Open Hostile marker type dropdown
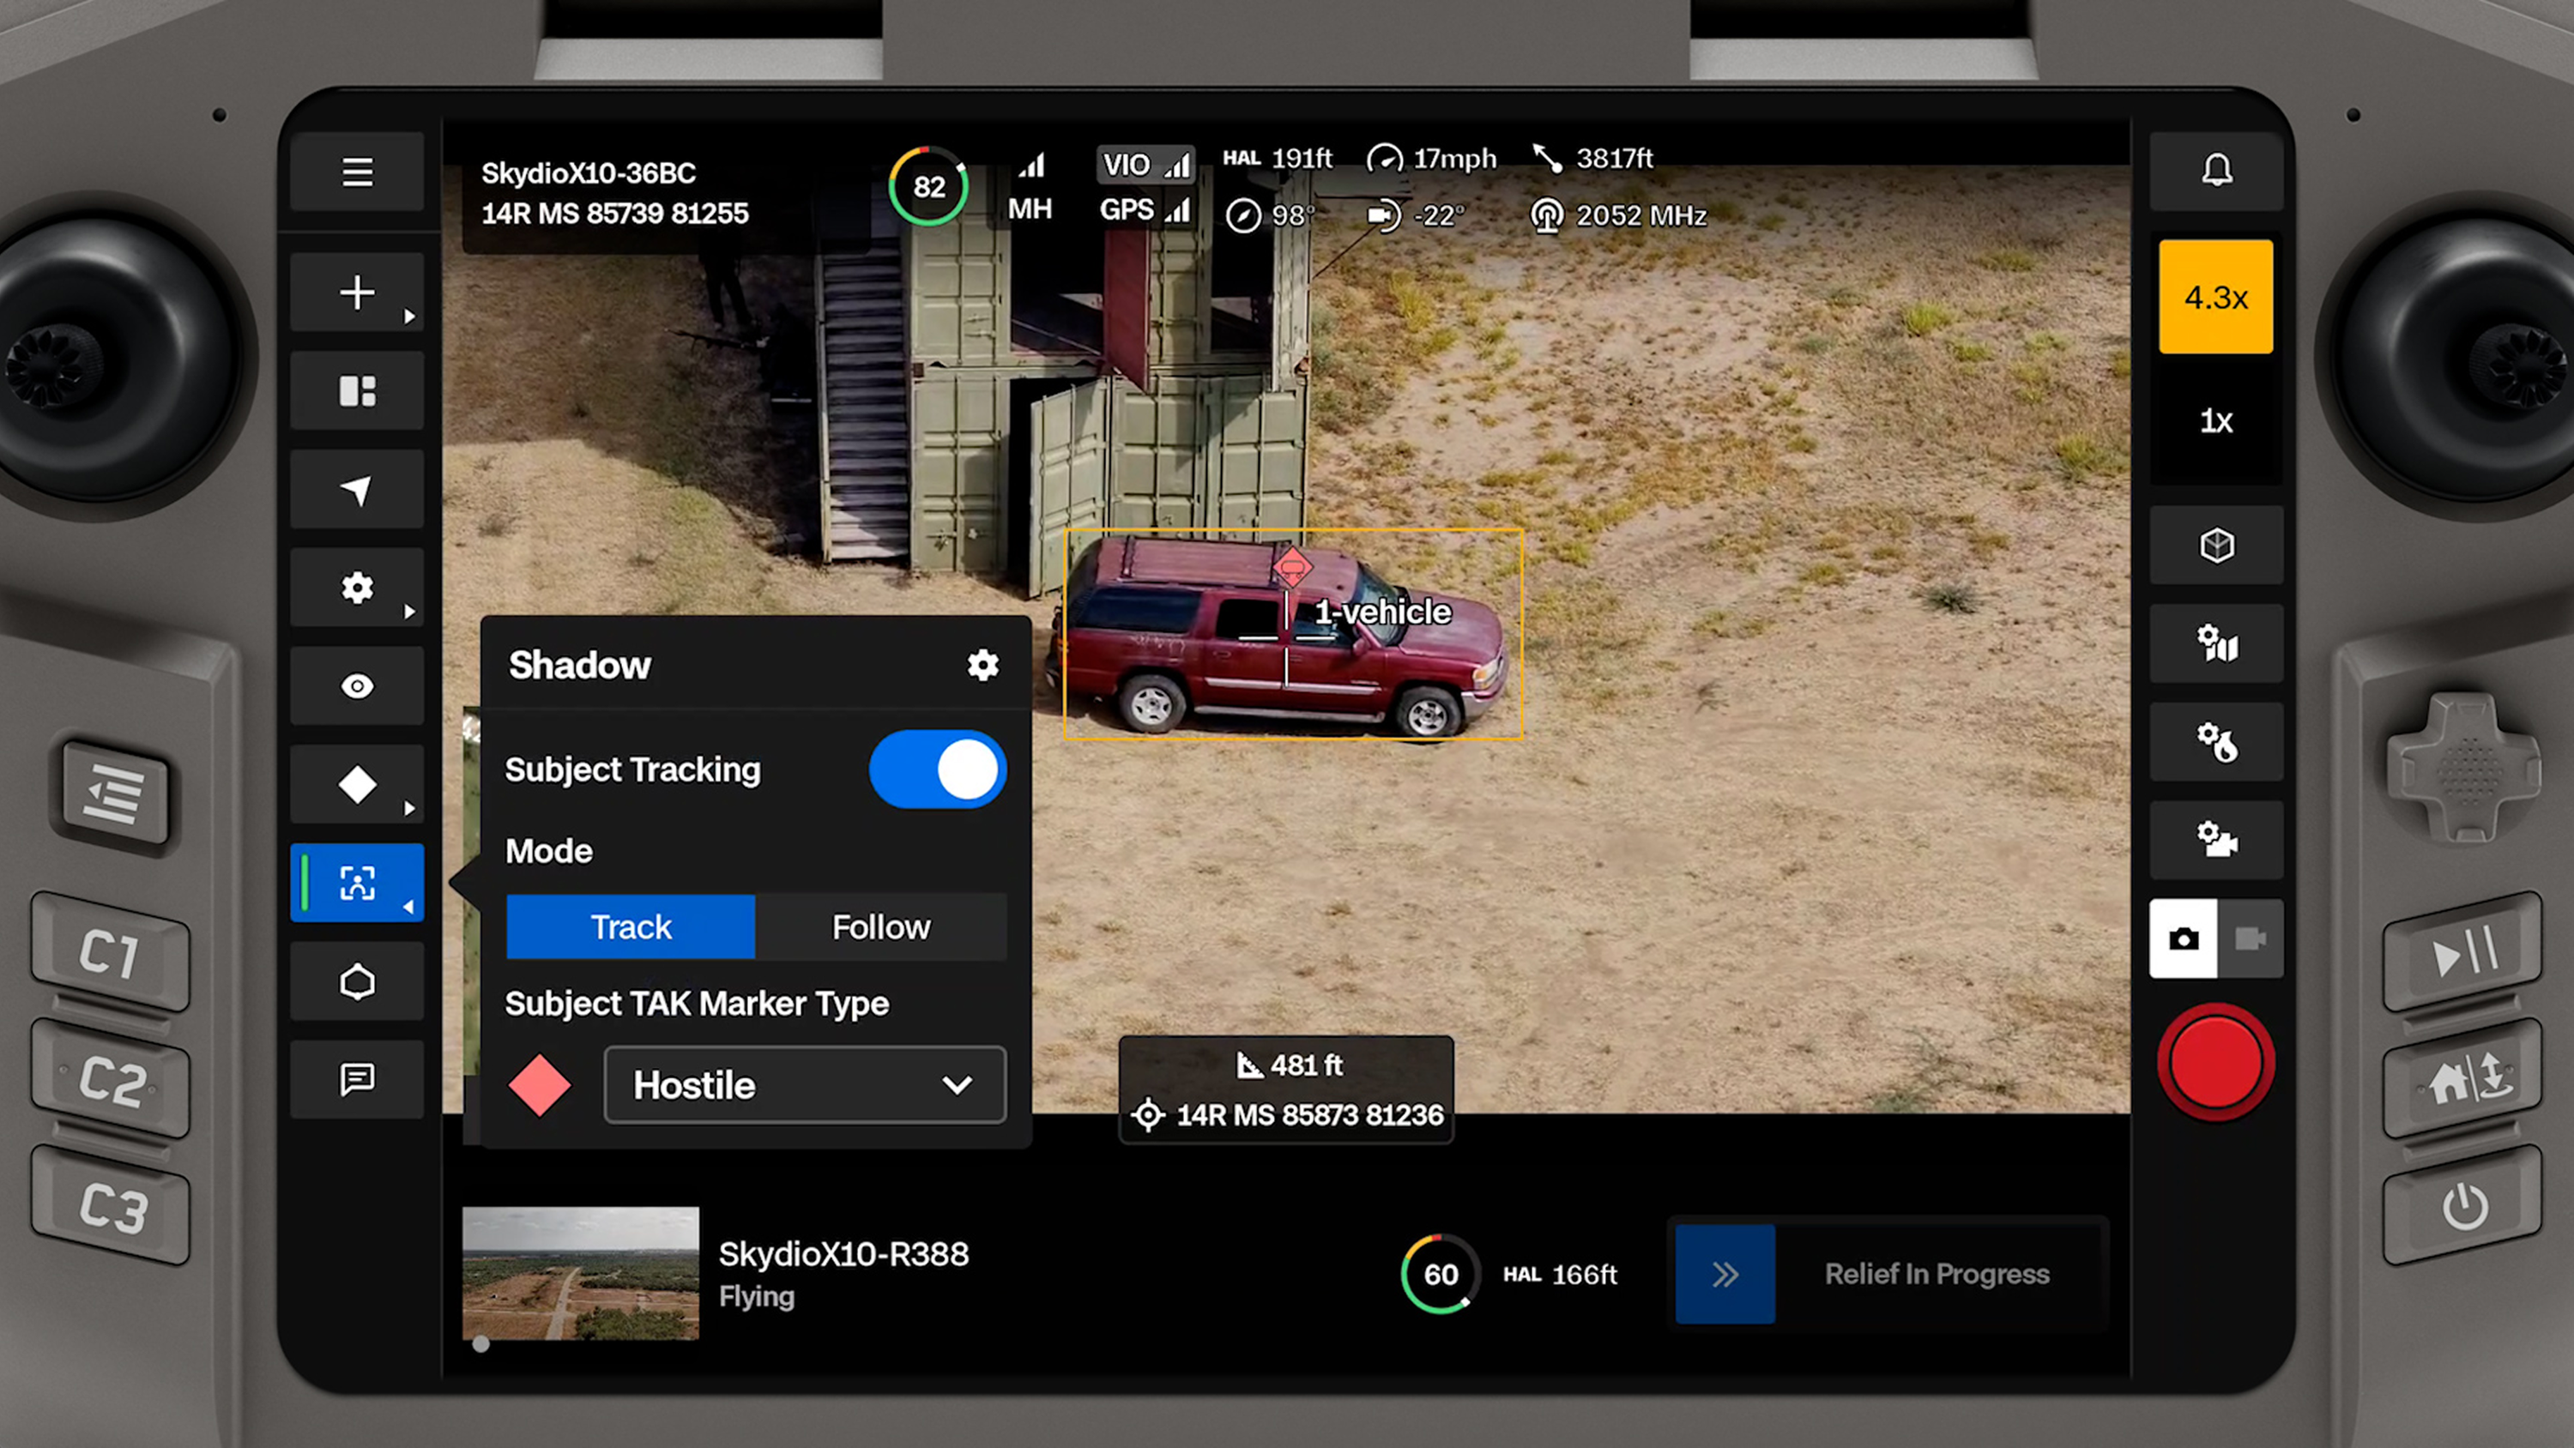This screenshot has width=2574, height=1448. pos(805,1085)
